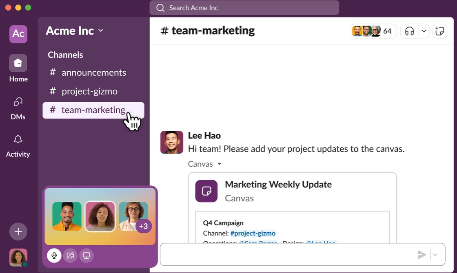Open huddle options dropdown arrow
457x273 pixels.
coord(424,31)
